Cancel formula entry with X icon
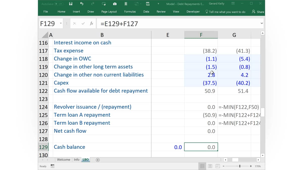Viewport: 303px width, 170px height. pyautogui.click(x=74, y=23)
